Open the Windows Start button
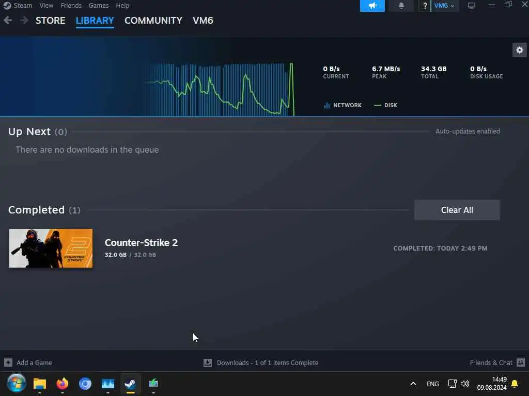 16,383
